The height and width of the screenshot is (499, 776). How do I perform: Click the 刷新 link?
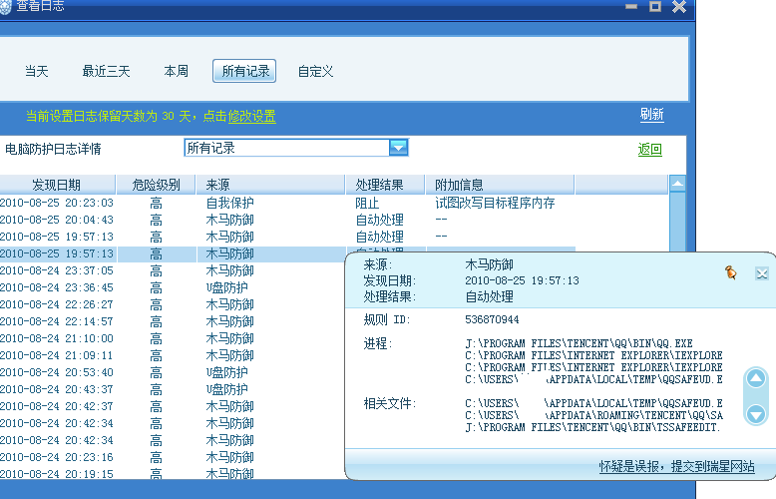click(651, 115)
